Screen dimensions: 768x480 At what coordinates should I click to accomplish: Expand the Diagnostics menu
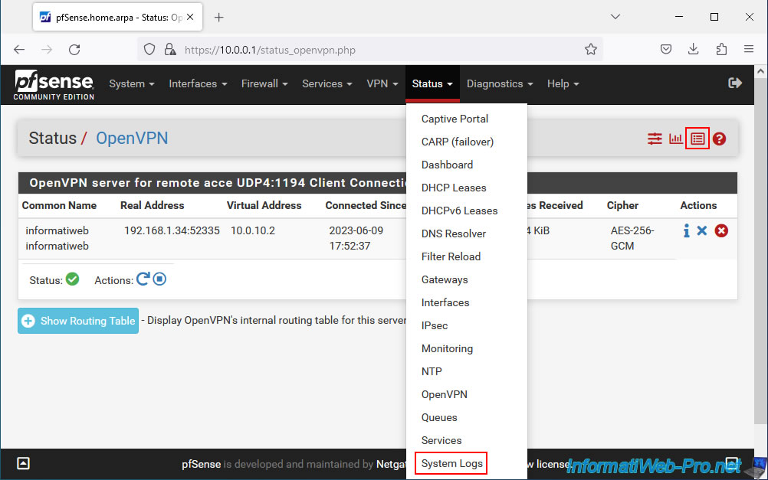tap(500, 83)
